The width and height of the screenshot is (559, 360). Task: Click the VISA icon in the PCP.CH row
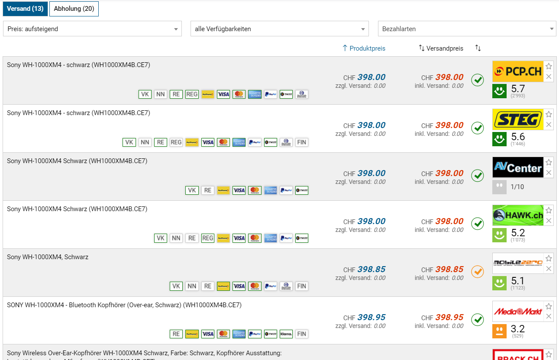pyautogui.click(x=223, y=94)
